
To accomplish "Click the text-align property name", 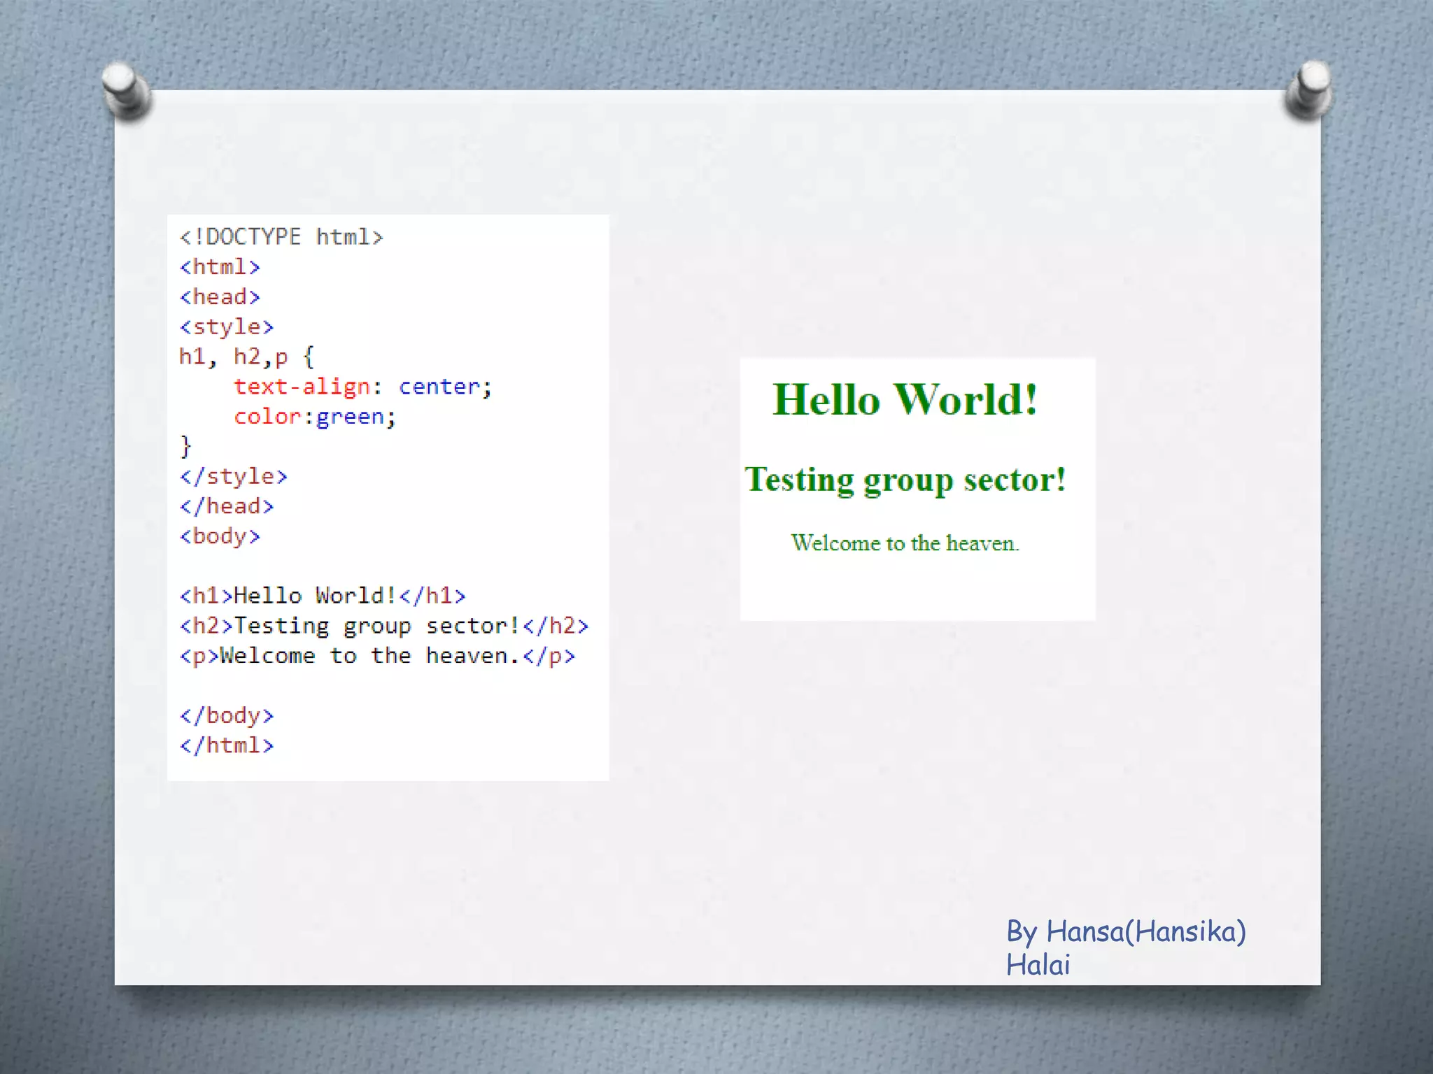I will (302, 387).
